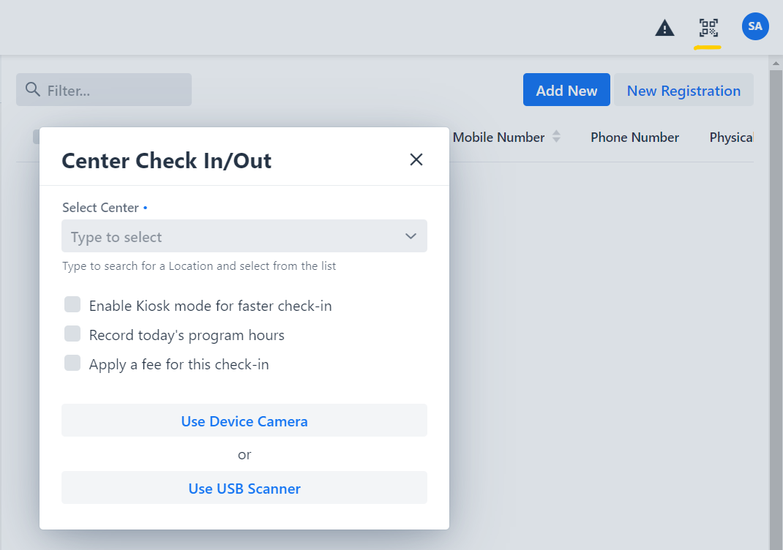
Task: Click the Select Center type-to-select field
Action: pyautogui.click(x=227, y=236)
